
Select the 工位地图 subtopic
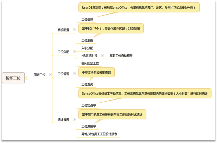(x=87, y=41)
